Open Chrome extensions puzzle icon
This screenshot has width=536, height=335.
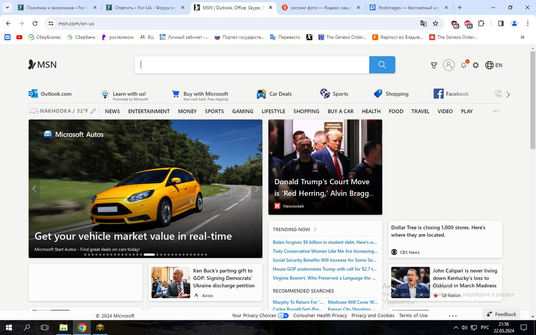[481, 23]
